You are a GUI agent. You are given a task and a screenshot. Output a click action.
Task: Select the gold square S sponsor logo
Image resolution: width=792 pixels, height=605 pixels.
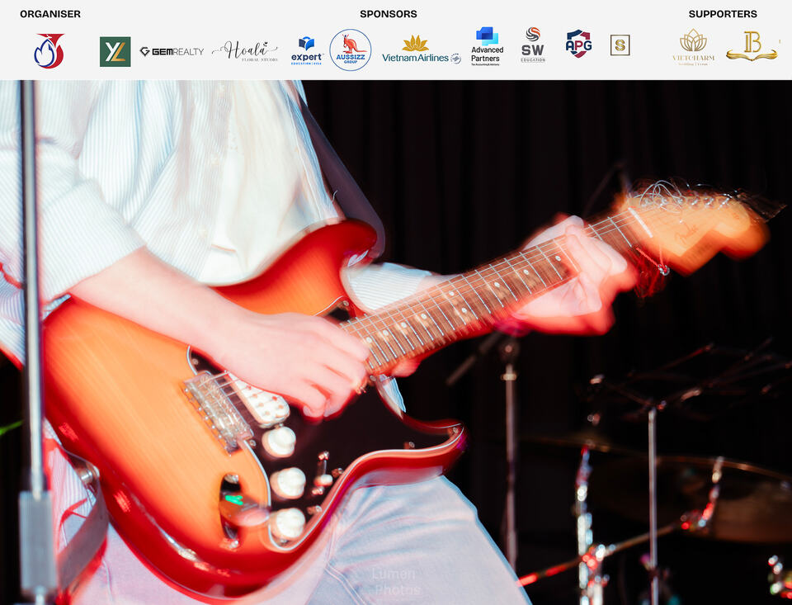point(620,45)
